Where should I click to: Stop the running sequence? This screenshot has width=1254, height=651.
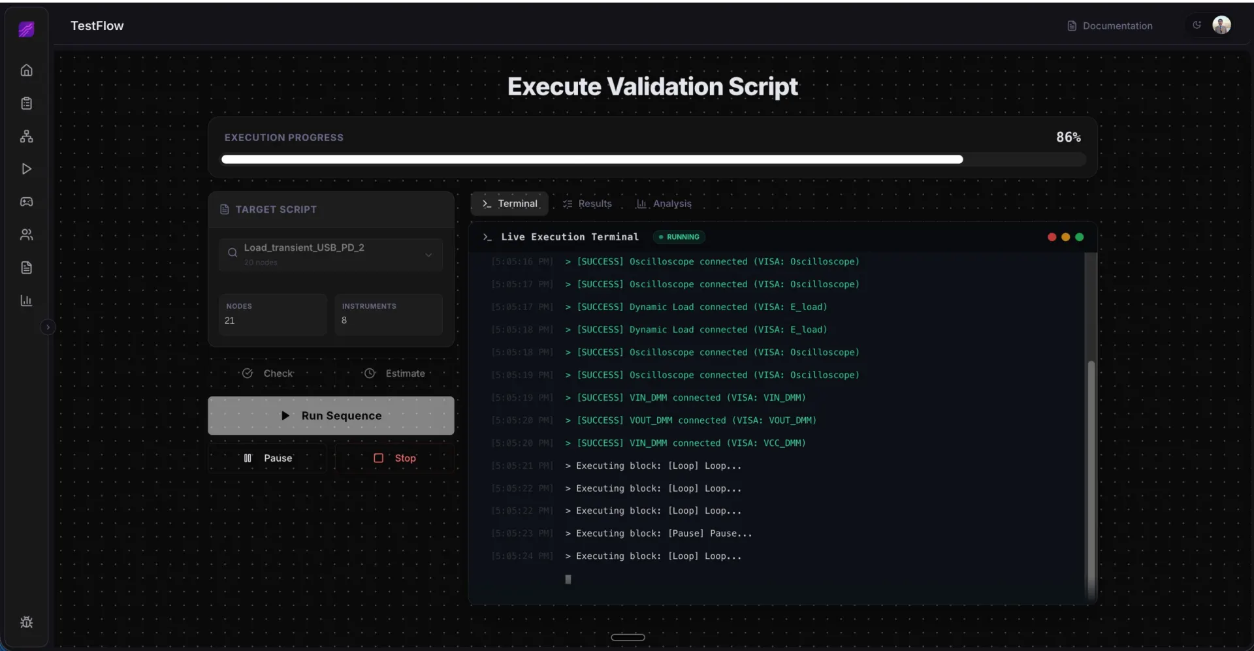[394, 458]
